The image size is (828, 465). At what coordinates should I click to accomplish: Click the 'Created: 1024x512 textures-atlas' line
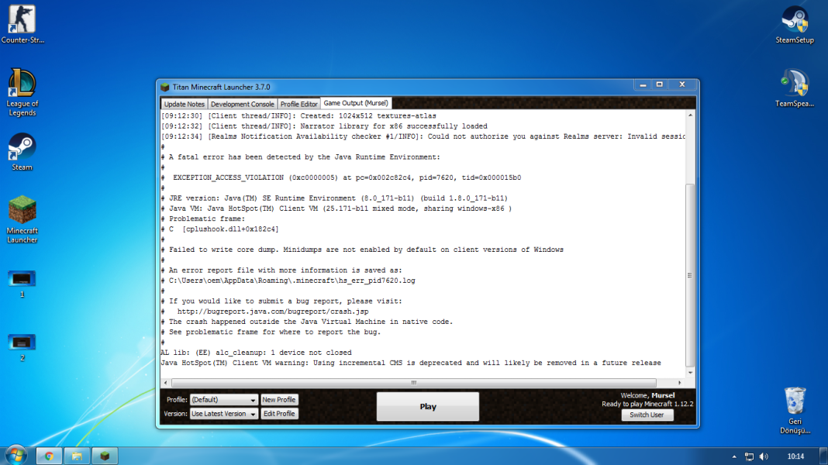tap(299, 116)
